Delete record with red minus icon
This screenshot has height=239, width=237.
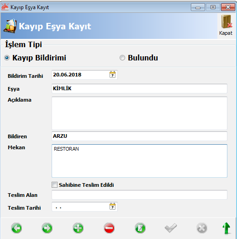pyautogui.click(x=109, y=228)
